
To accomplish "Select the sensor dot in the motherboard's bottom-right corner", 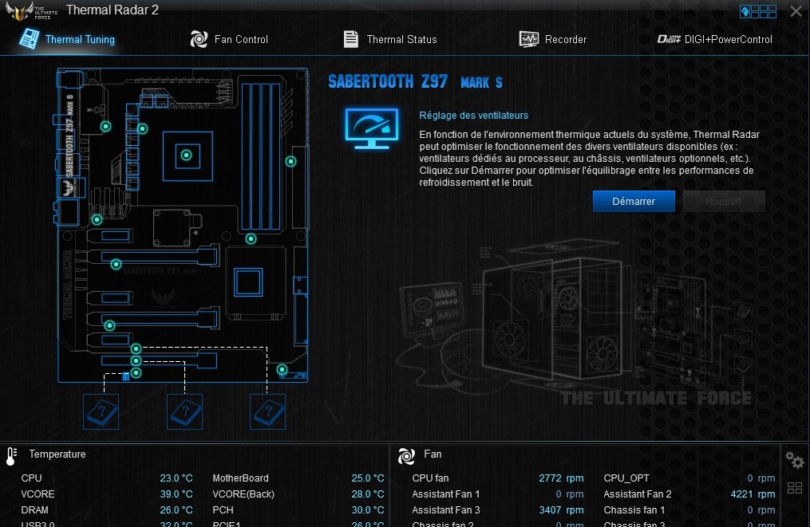I will click(282, 370).
